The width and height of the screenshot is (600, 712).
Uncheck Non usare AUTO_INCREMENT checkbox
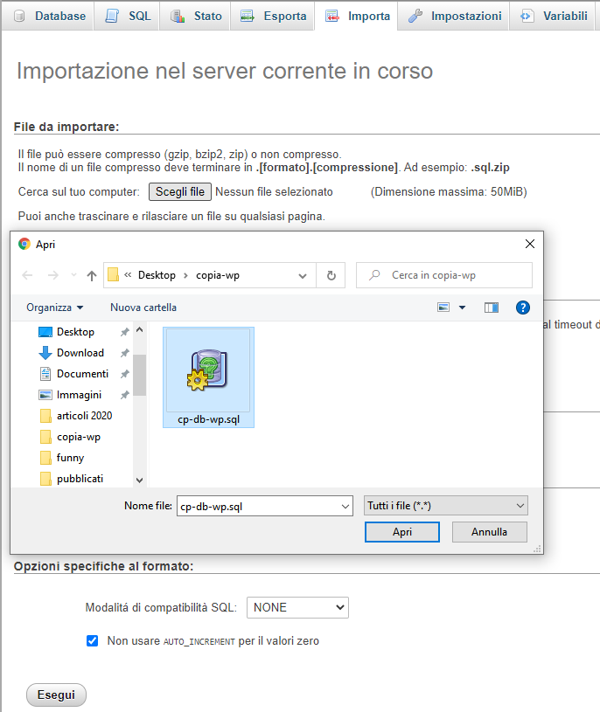coord(93,640)
